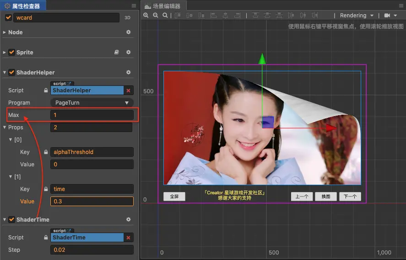The width and height of the screenshot is (406, 260).
Task: Open the Program dropdown showing PageTurn
Action: tap(92, 103)
